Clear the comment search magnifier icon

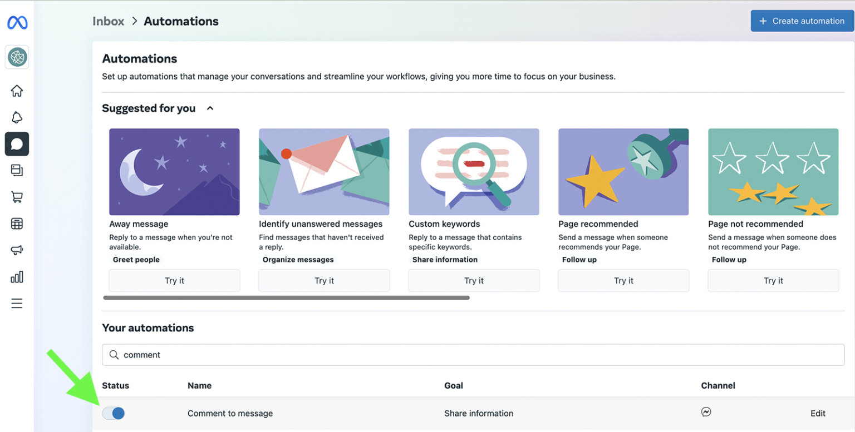(114, 354)
